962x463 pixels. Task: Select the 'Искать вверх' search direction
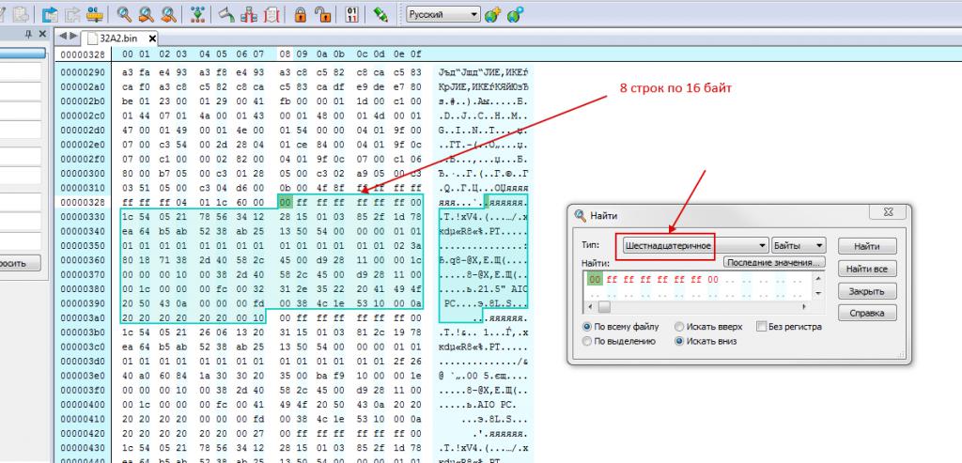[x=679, y=327]
